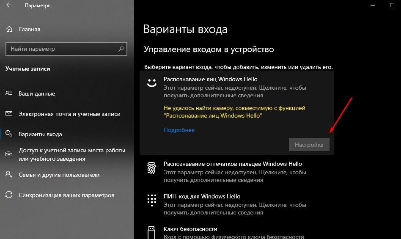Click the key icon beside Варианты входа
Viewport: 401px width, 239px height.
[9, 134]
